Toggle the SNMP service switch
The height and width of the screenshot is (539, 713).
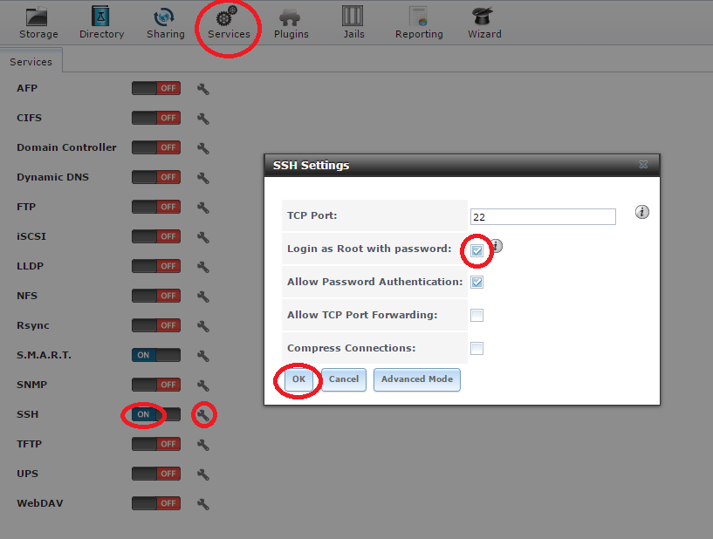click(x=156, y=385)
